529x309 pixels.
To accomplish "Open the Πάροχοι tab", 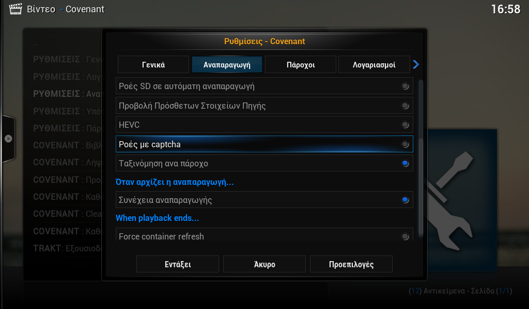I will coord(301,64).
